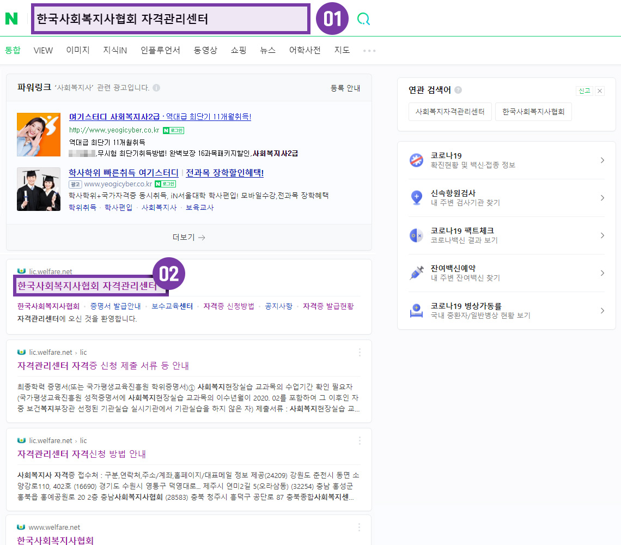Screen dimensions: 621x545
Task: Click the search input field
Action: click(171, 19)
